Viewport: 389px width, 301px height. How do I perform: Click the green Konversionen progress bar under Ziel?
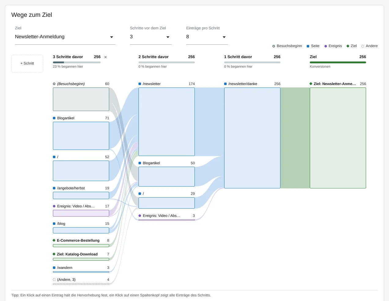338,62
